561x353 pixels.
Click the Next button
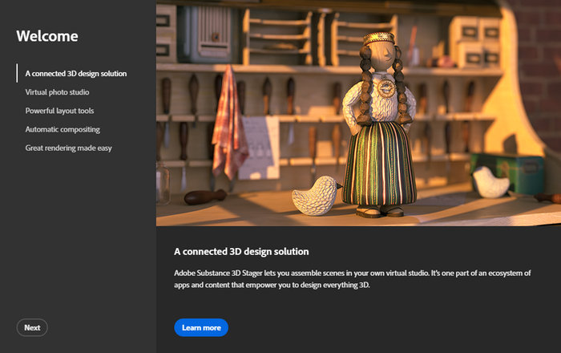pos(32,327)
